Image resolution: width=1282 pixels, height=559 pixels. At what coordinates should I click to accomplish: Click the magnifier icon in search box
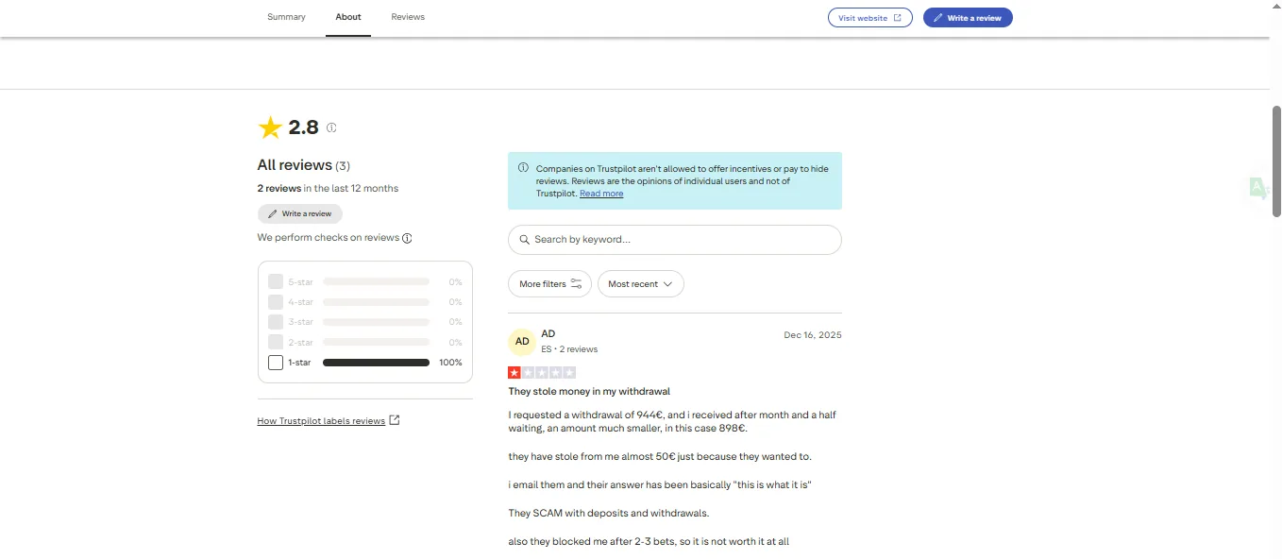pyautogui.click(x=525, y=240)
